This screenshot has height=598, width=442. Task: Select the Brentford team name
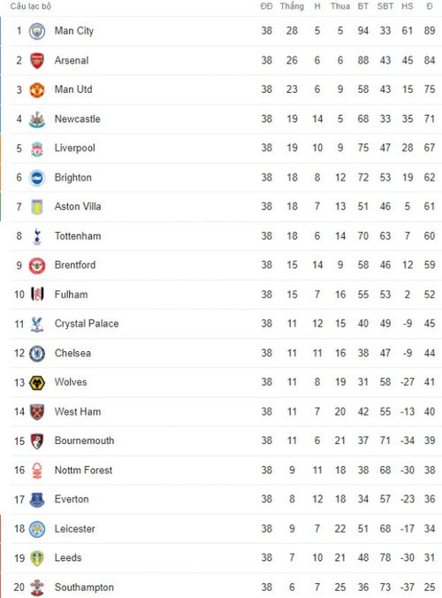(x=75, y=265)
